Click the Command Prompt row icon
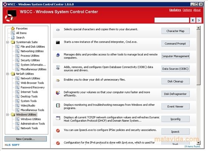The image size is (208, 151). 58,42
